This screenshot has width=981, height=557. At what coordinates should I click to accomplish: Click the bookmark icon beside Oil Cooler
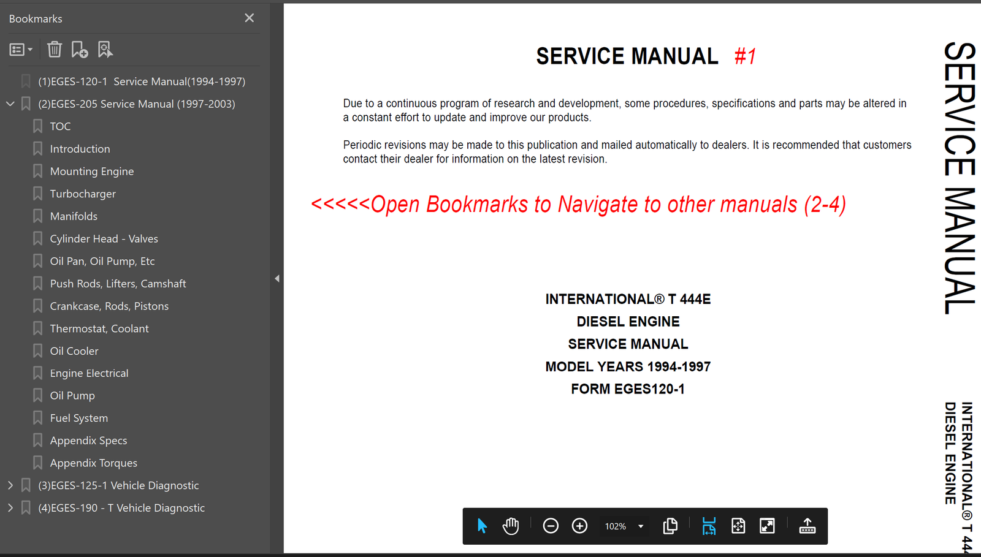coord(37,351)
